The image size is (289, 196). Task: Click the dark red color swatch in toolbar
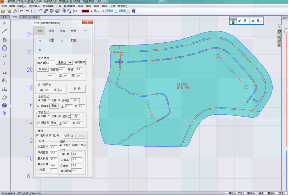[85, 11]
